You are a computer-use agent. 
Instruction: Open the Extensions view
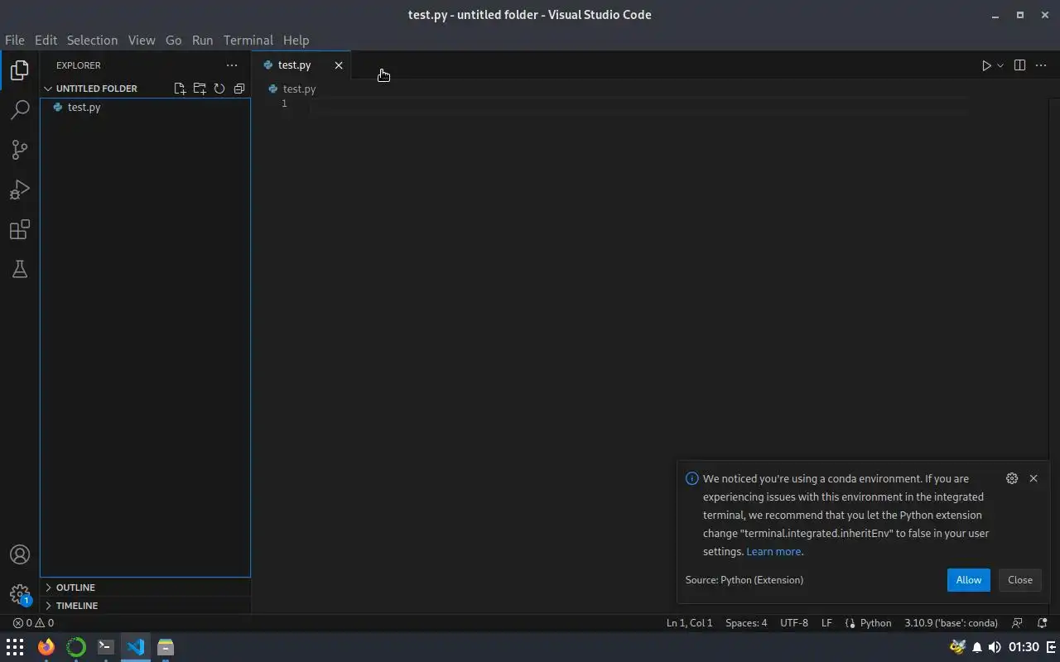[x=20, y=229]
